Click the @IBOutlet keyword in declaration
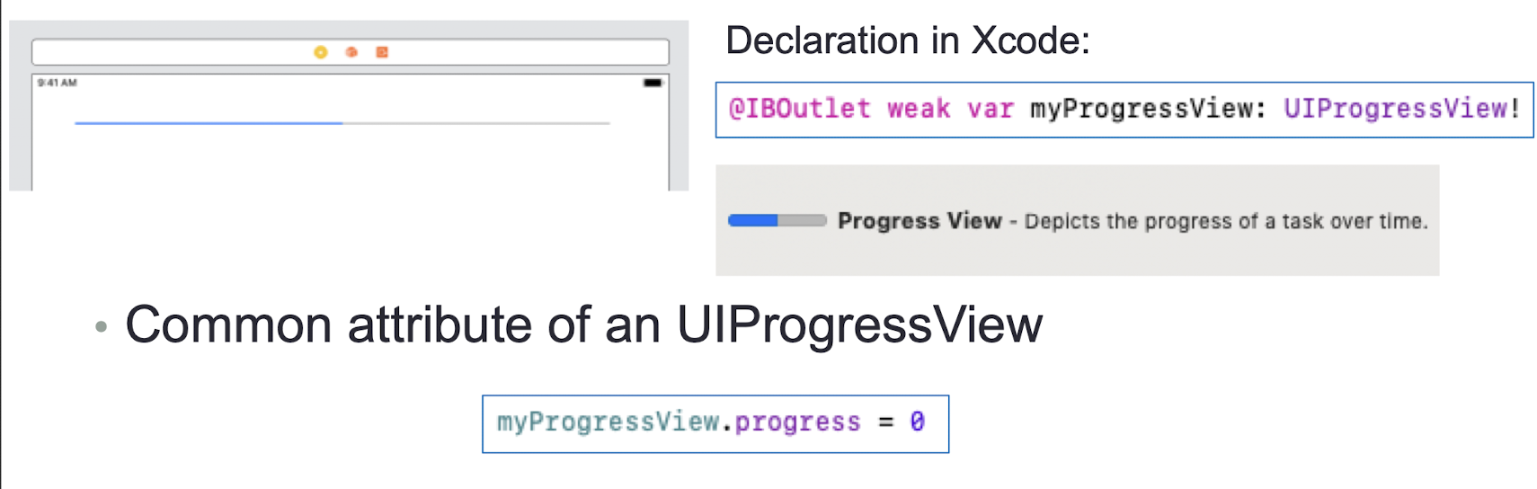This screenshot has width=1537, height=489. (799, 109)
